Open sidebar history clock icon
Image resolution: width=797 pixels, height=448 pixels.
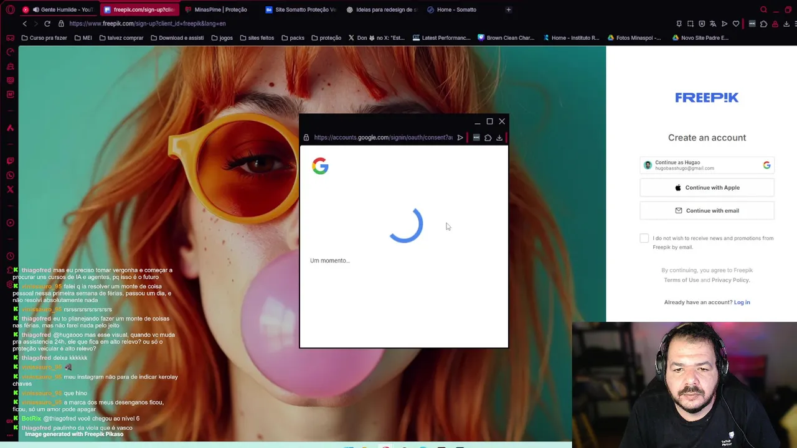[x=10, y=256]
